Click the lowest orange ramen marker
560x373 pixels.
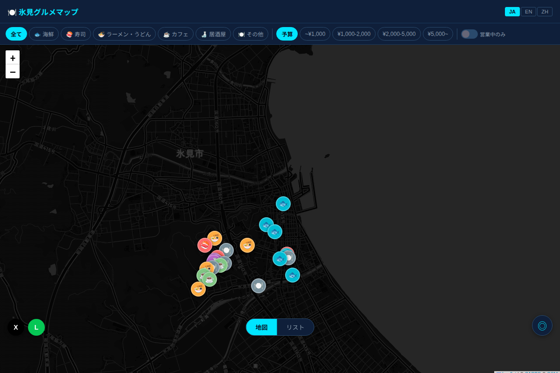[198, 289]
